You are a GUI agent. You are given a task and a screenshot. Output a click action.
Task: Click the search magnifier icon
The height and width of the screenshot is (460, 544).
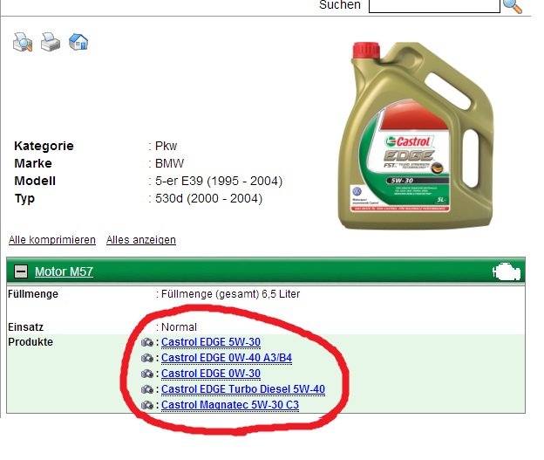(x=513, y=6)
